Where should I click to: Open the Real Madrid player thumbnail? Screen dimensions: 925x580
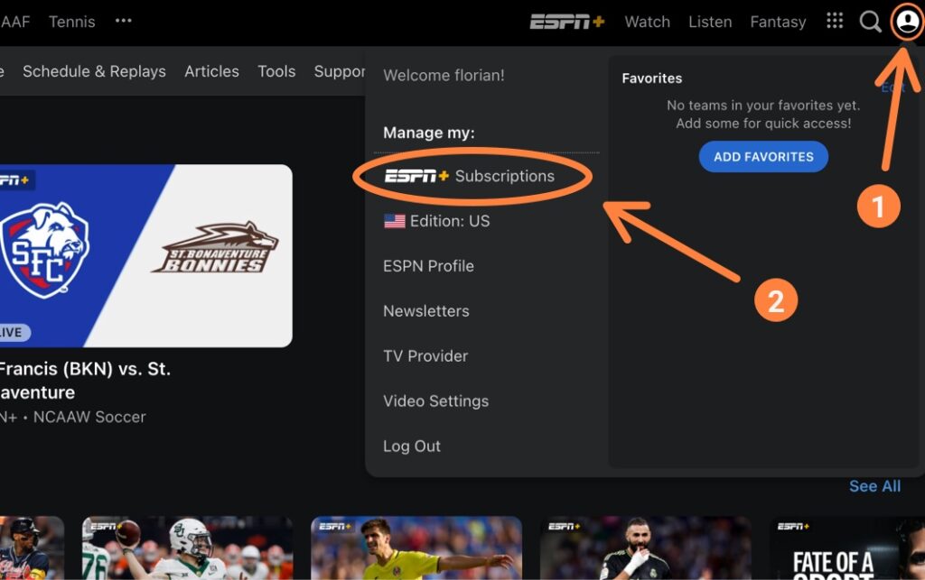point(645,548)
